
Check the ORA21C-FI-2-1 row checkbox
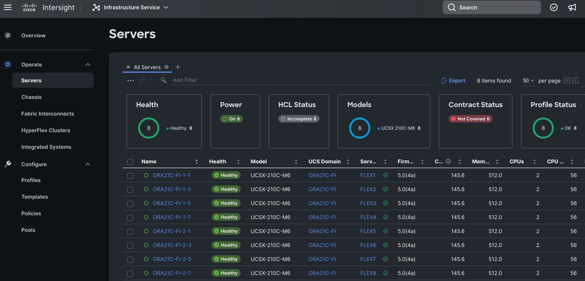130,232
